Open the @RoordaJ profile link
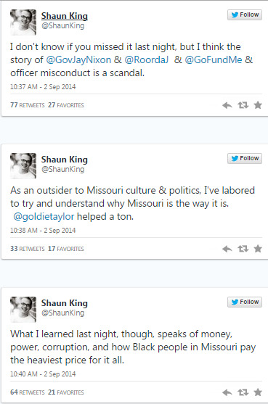 [146, 59]
